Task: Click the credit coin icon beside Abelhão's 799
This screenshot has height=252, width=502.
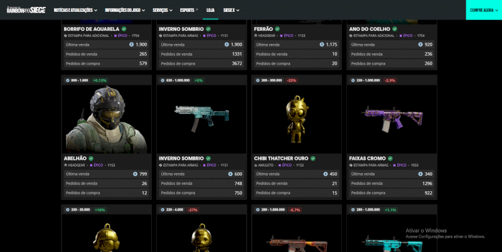Action: pos(135,174)
